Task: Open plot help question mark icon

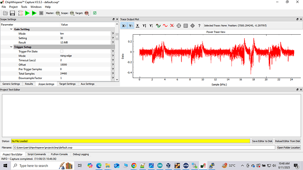Action: (x=199, y=25)
